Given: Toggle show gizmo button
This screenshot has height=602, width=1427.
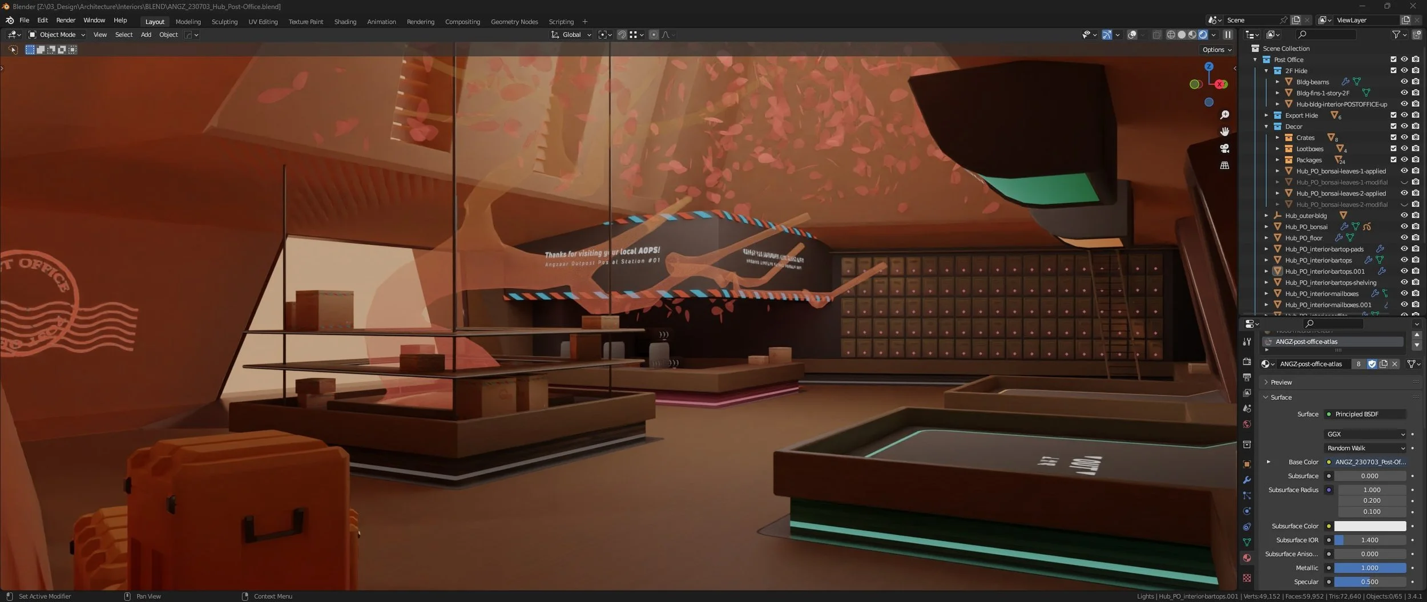Looking at the screenshot, I should tap(1107, 35).
